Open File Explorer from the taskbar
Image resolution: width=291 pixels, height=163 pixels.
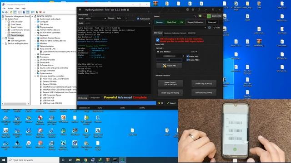(78, 160)
